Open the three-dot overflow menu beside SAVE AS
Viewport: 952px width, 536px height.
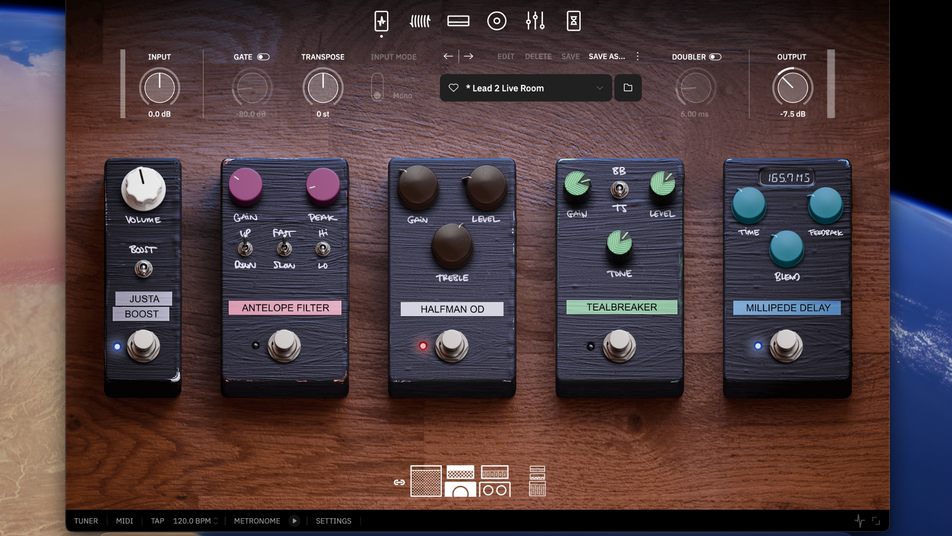point(638,56)
